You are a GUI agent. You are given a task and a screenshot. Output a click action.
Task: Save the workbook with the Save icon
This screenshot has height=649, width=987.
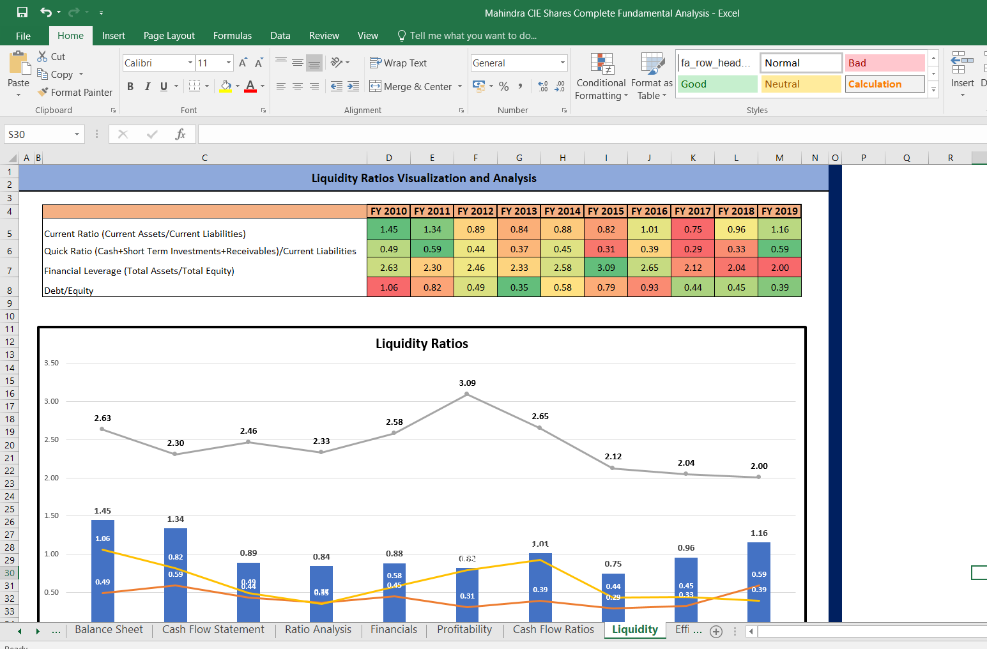22,12
